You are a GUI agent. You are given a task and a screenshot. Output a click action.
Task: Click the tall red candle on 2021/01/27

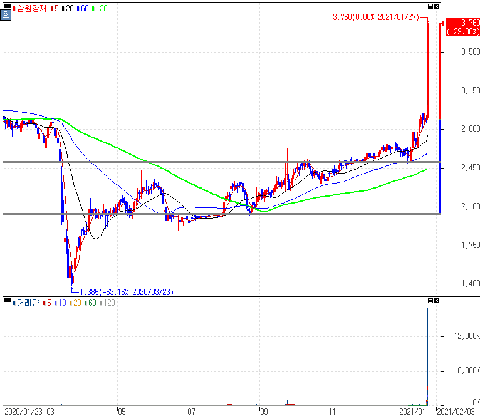tap(427, 71)
